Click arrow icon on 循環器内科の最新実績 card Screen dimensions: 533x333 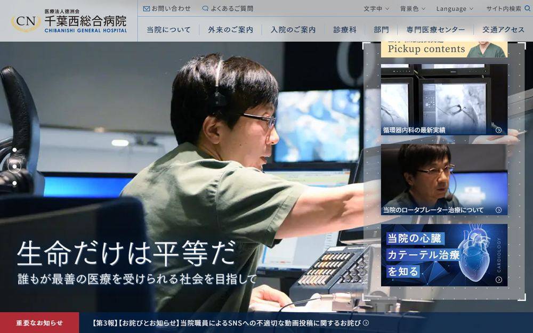tap(498, 130)
